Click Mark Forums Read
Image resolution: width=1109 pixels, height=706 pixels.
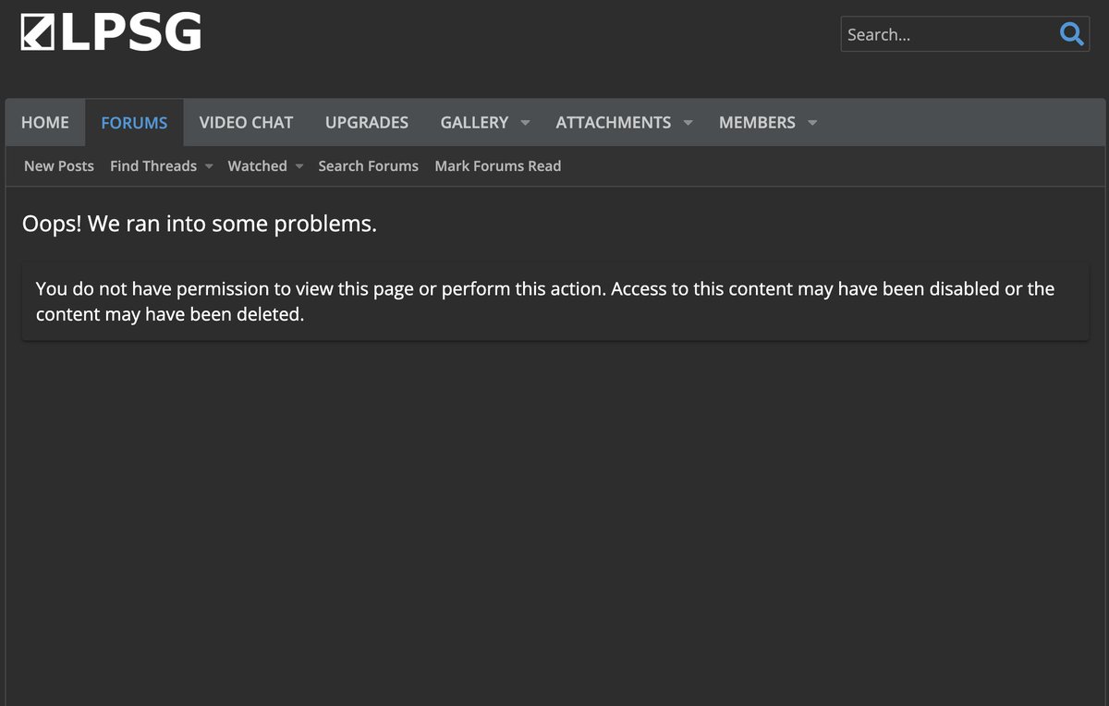coord(497,166)
